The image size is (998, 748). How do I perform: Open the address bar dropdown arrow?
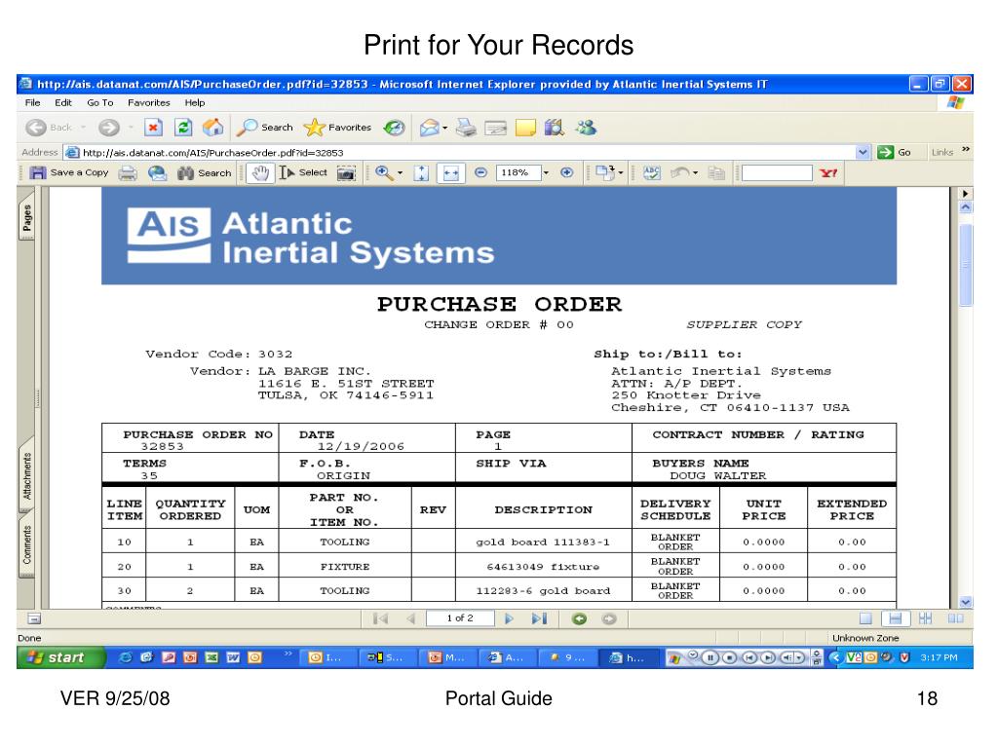[x=863, y=153]
